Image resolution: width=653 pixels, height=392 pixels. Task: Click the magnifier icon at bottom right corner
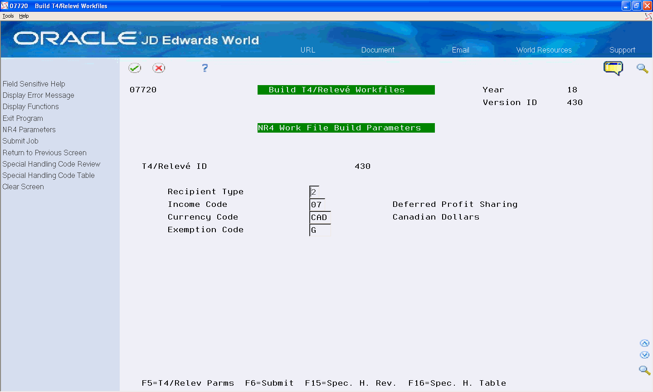point(644,370)
